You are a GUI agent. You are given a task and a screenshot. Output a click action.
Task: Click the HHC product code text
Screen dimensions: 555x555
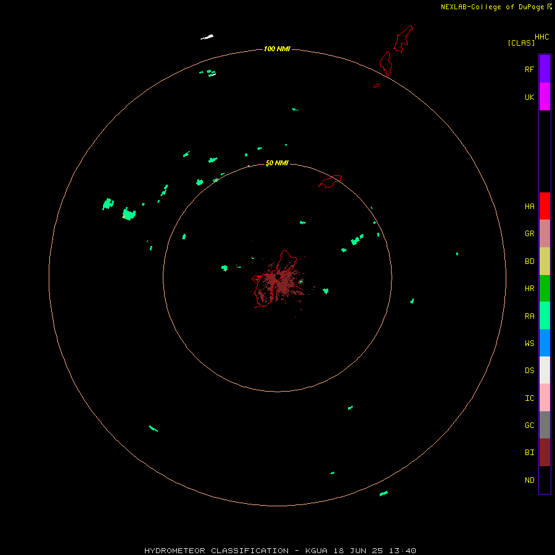click(542, 37)
